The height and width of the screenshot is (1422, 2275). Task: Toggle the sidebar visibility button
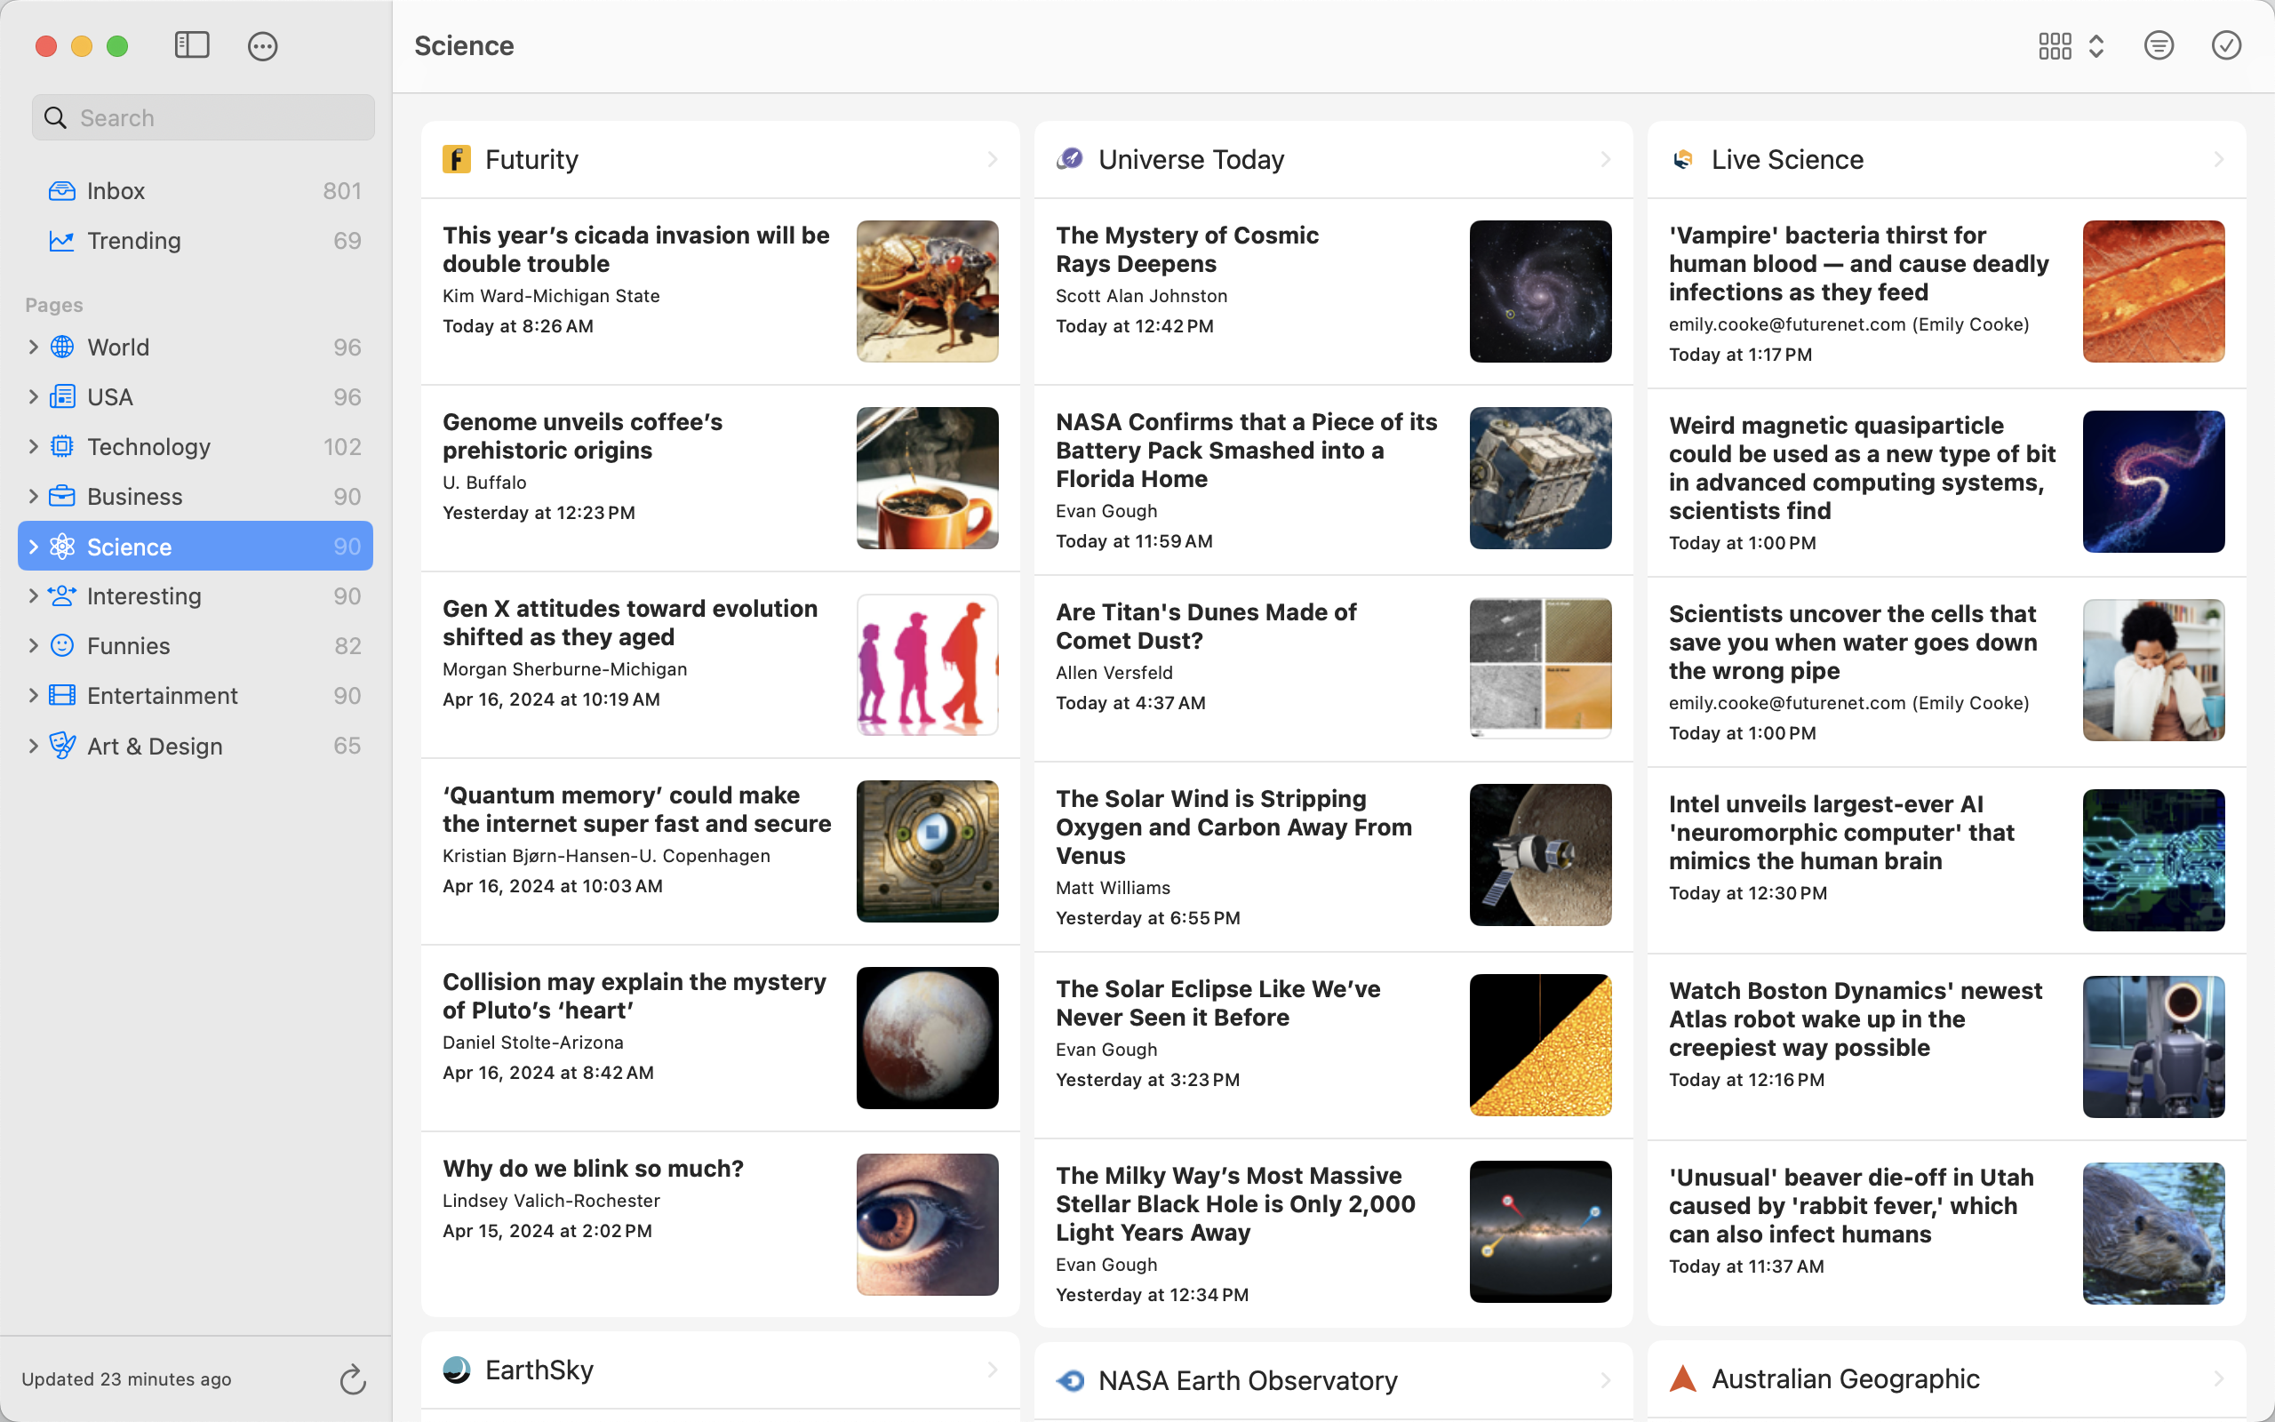(192, 45)
